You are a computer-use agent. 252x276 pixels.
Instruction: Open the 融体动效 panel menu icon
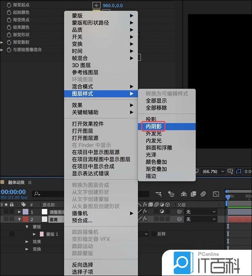pos(30,183)
